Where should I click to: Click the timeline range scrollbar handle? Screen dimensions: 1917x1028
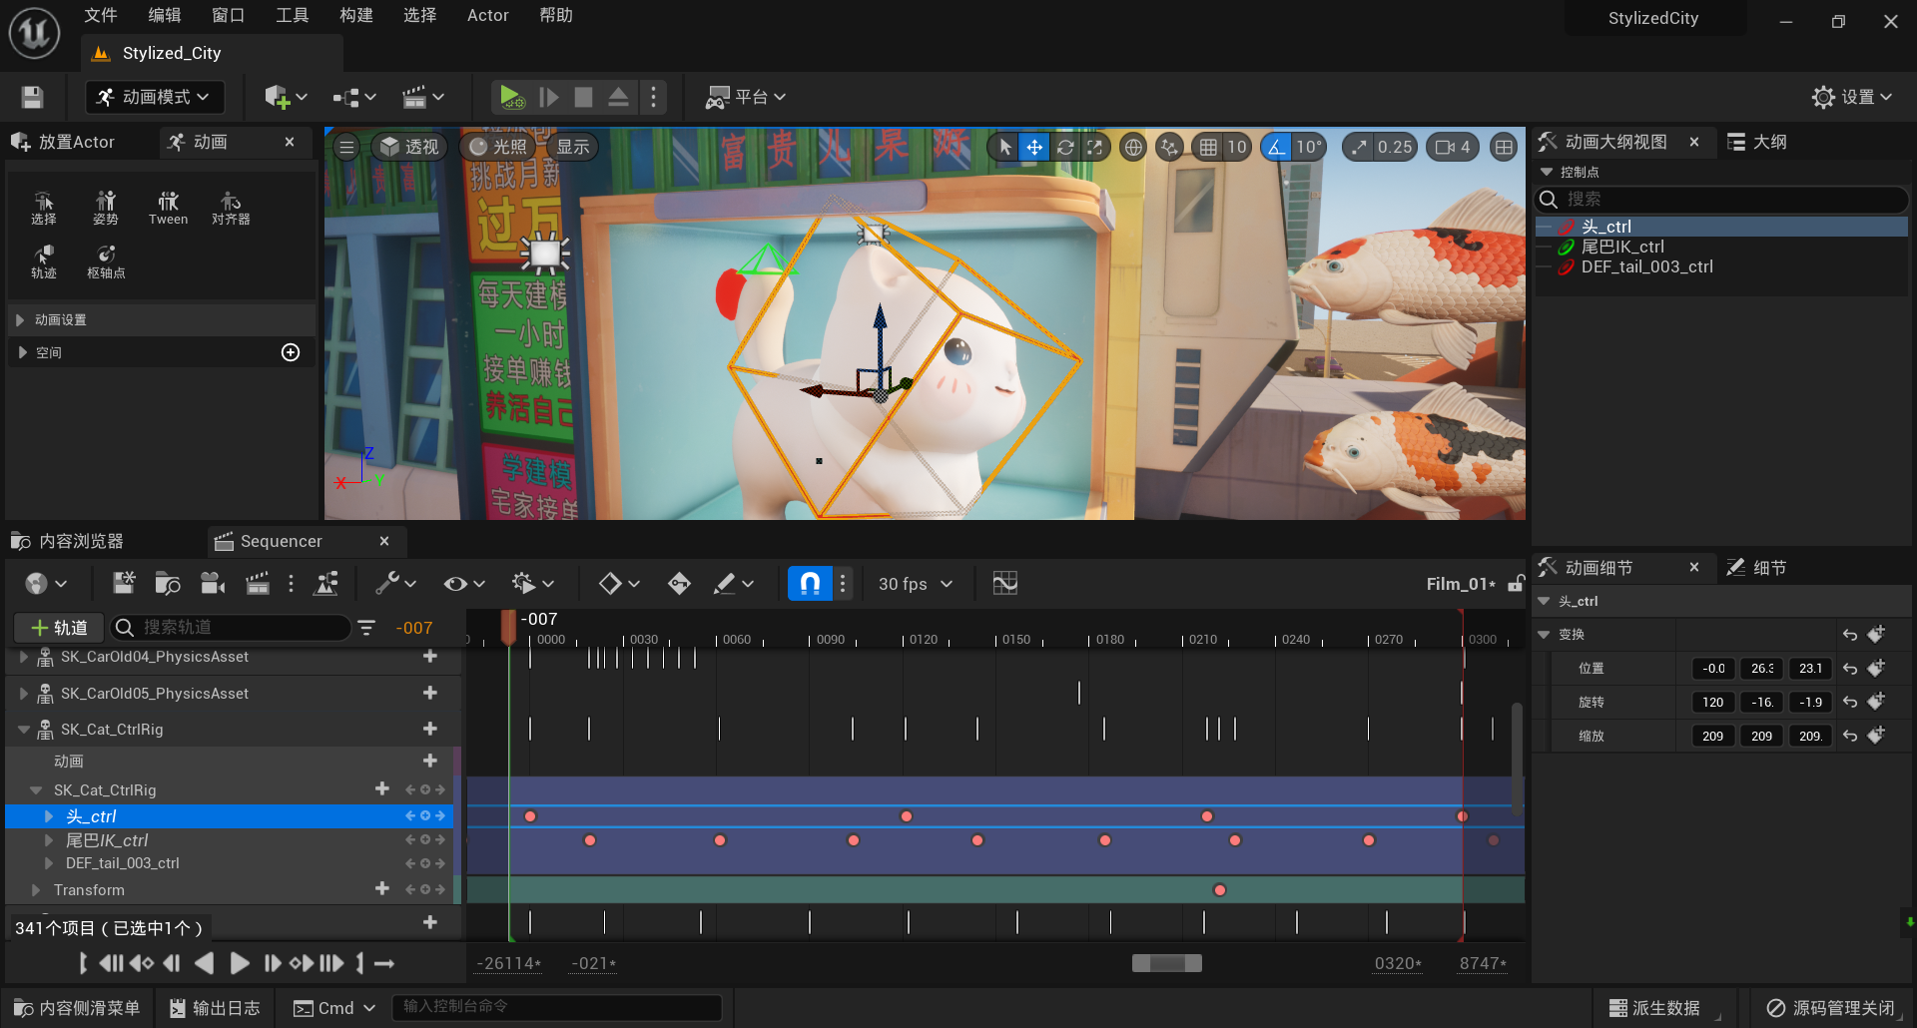(1166, 963)
